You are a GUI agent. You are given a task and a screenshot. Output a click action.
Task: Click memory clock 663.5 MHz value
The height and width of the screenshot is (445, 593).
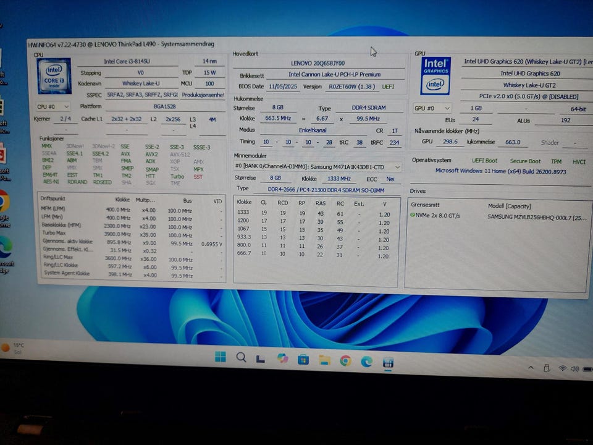278,119
